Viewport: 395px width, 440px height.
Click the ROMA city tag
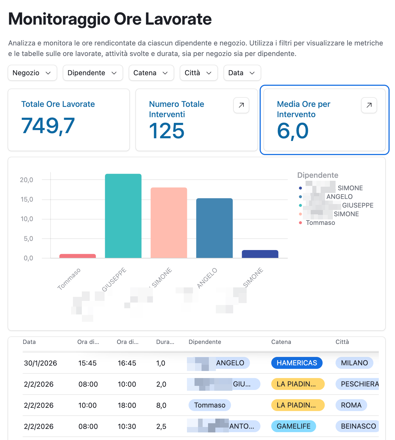(x=351, y=405)
